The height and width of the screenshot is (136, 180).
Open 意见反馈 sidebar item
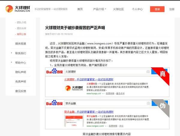click(x=21, y=91)
